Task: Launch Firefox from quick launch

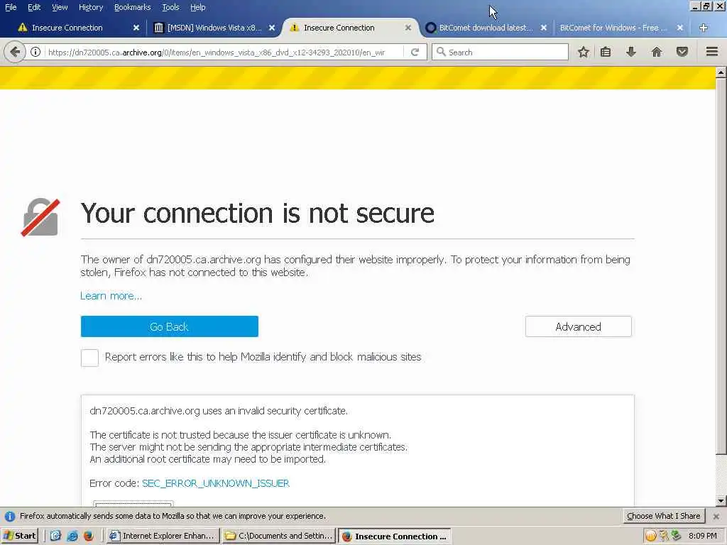Action: pos(89,536)
